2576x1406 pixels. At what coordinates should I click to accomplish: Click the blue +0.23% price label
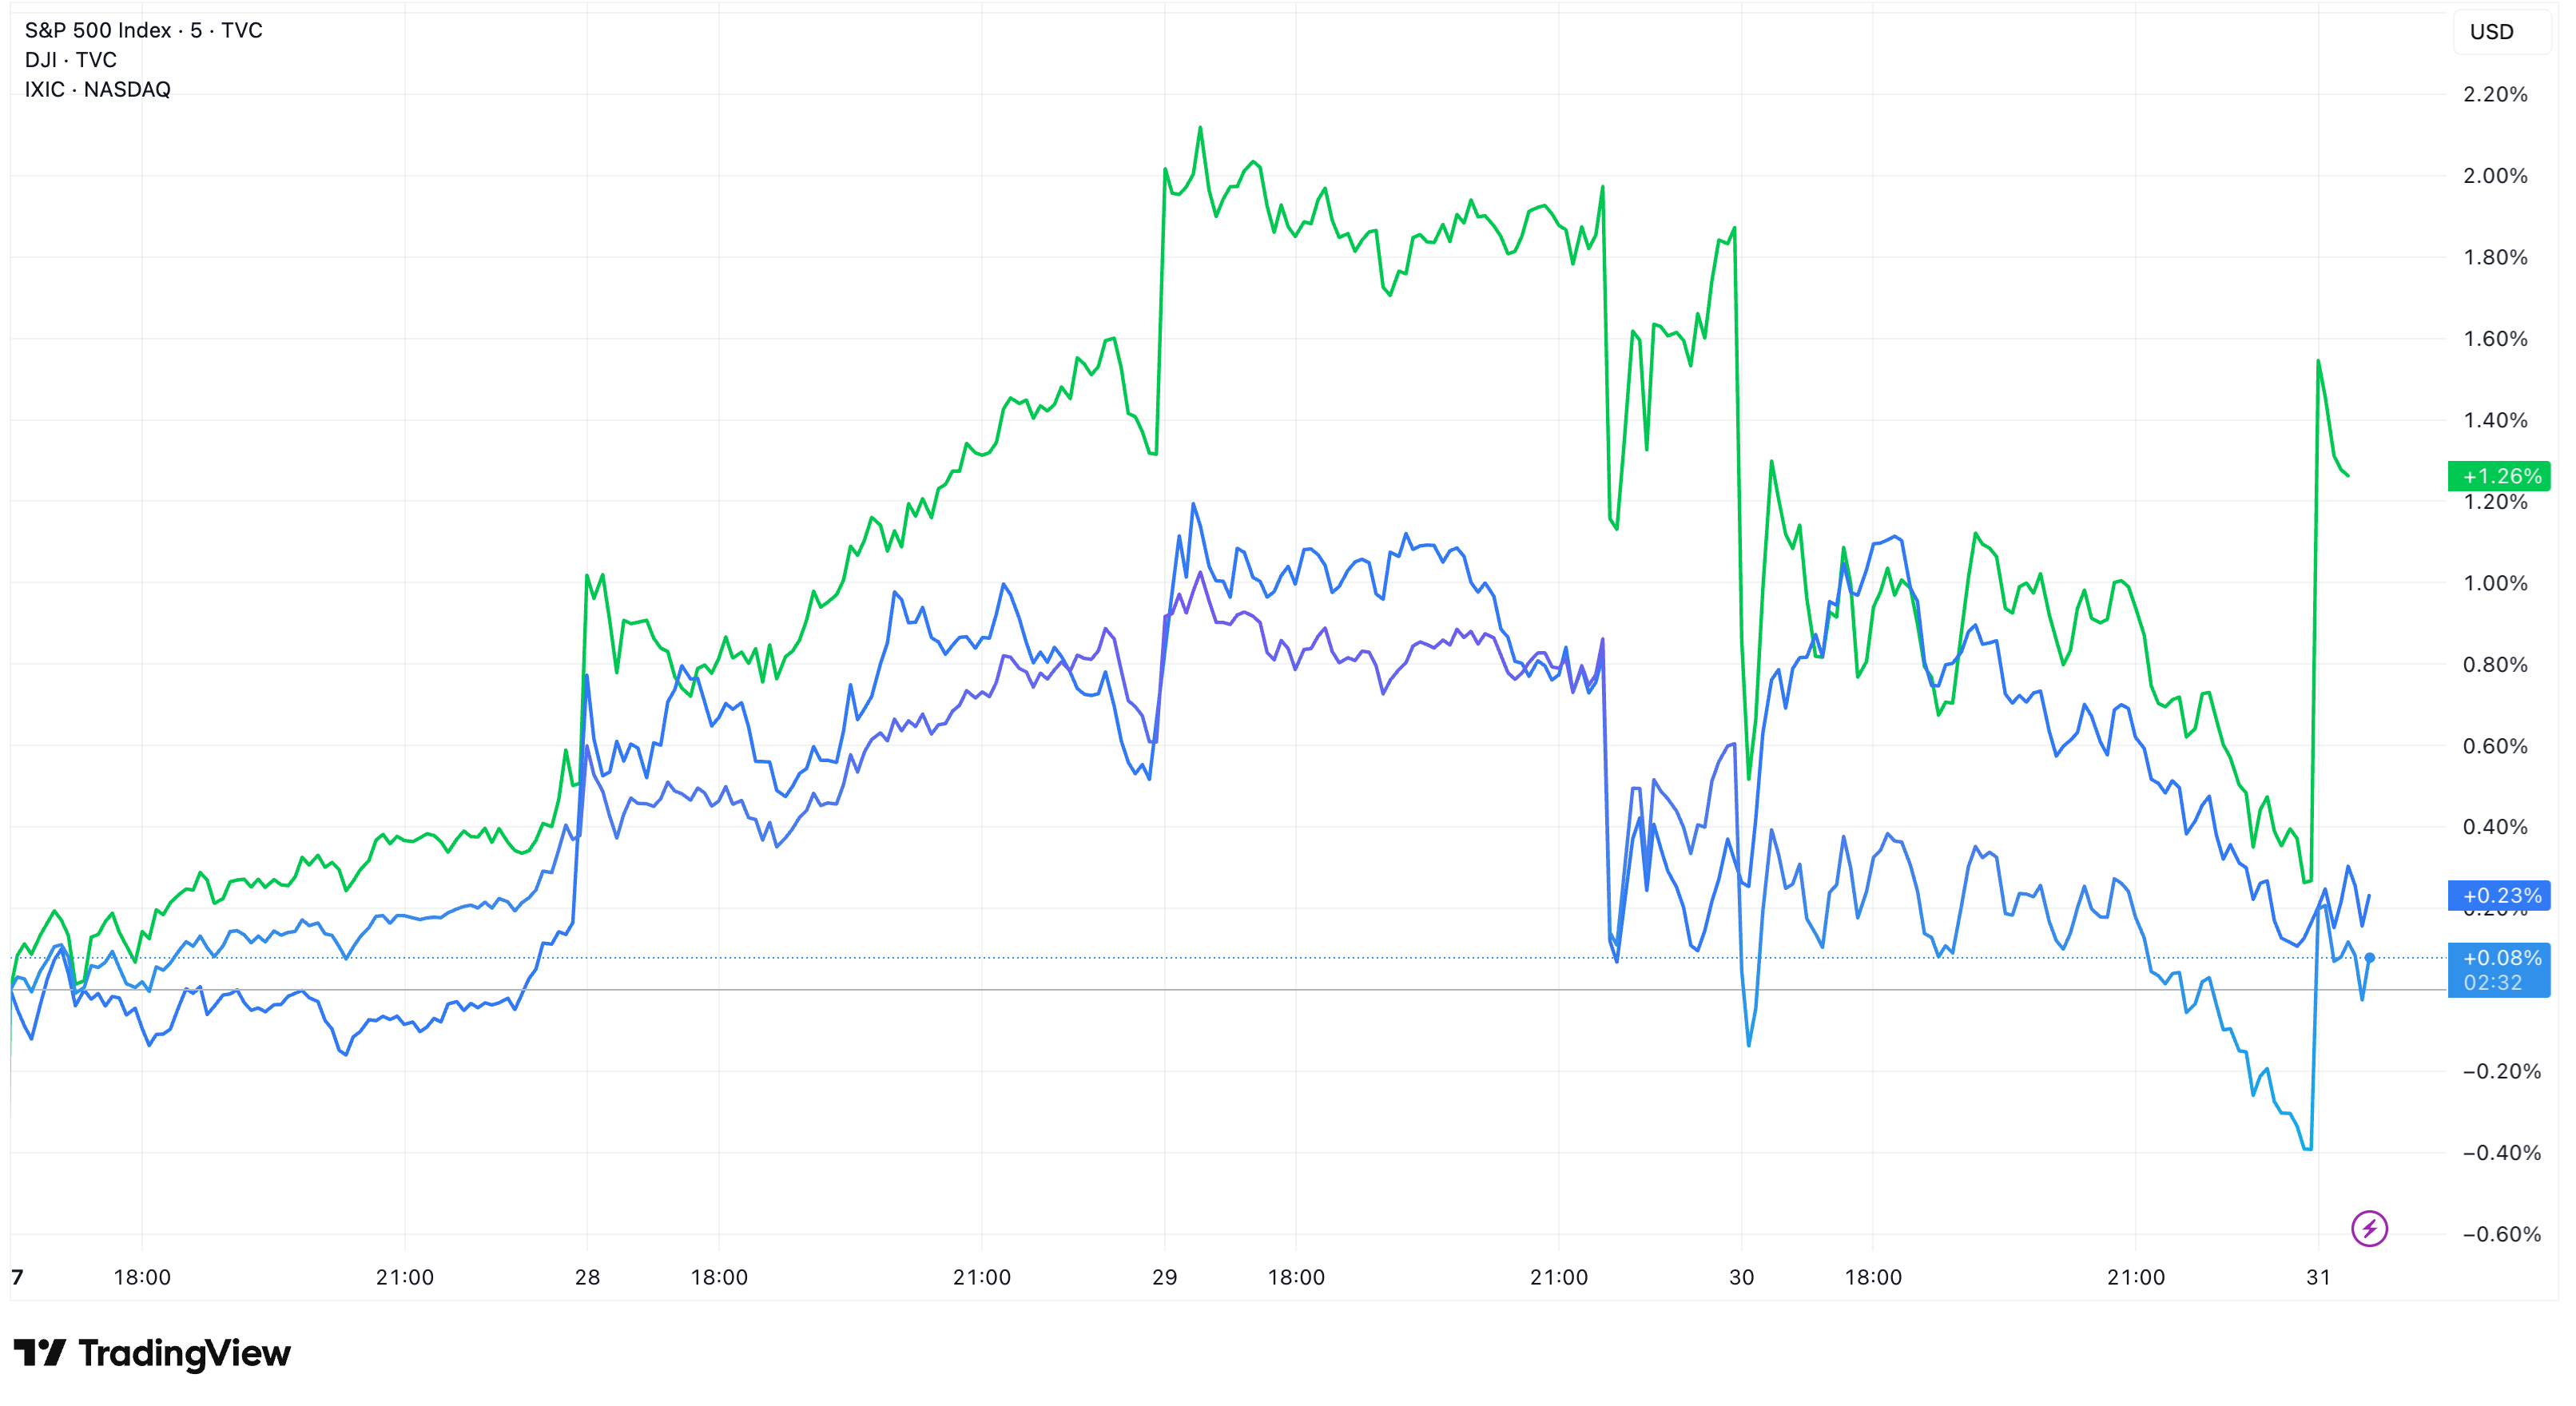click(x=2498, y=895)
